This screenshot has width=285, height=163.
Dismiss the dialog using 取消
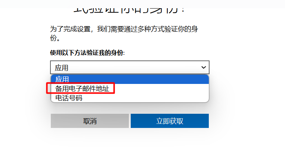[90, 121]
